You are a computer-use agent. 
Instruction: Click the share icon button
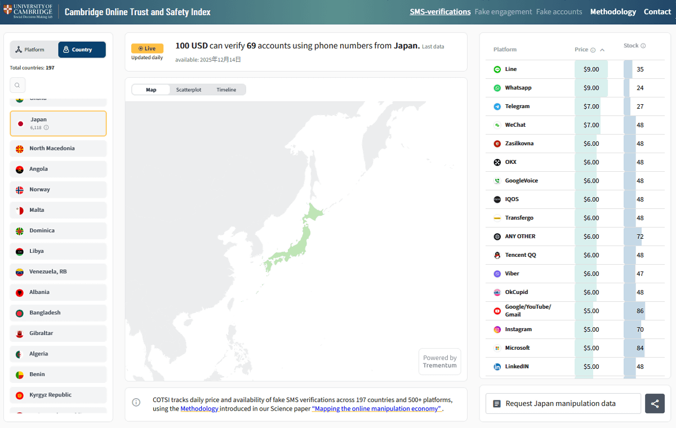click(x=655, y=403)
